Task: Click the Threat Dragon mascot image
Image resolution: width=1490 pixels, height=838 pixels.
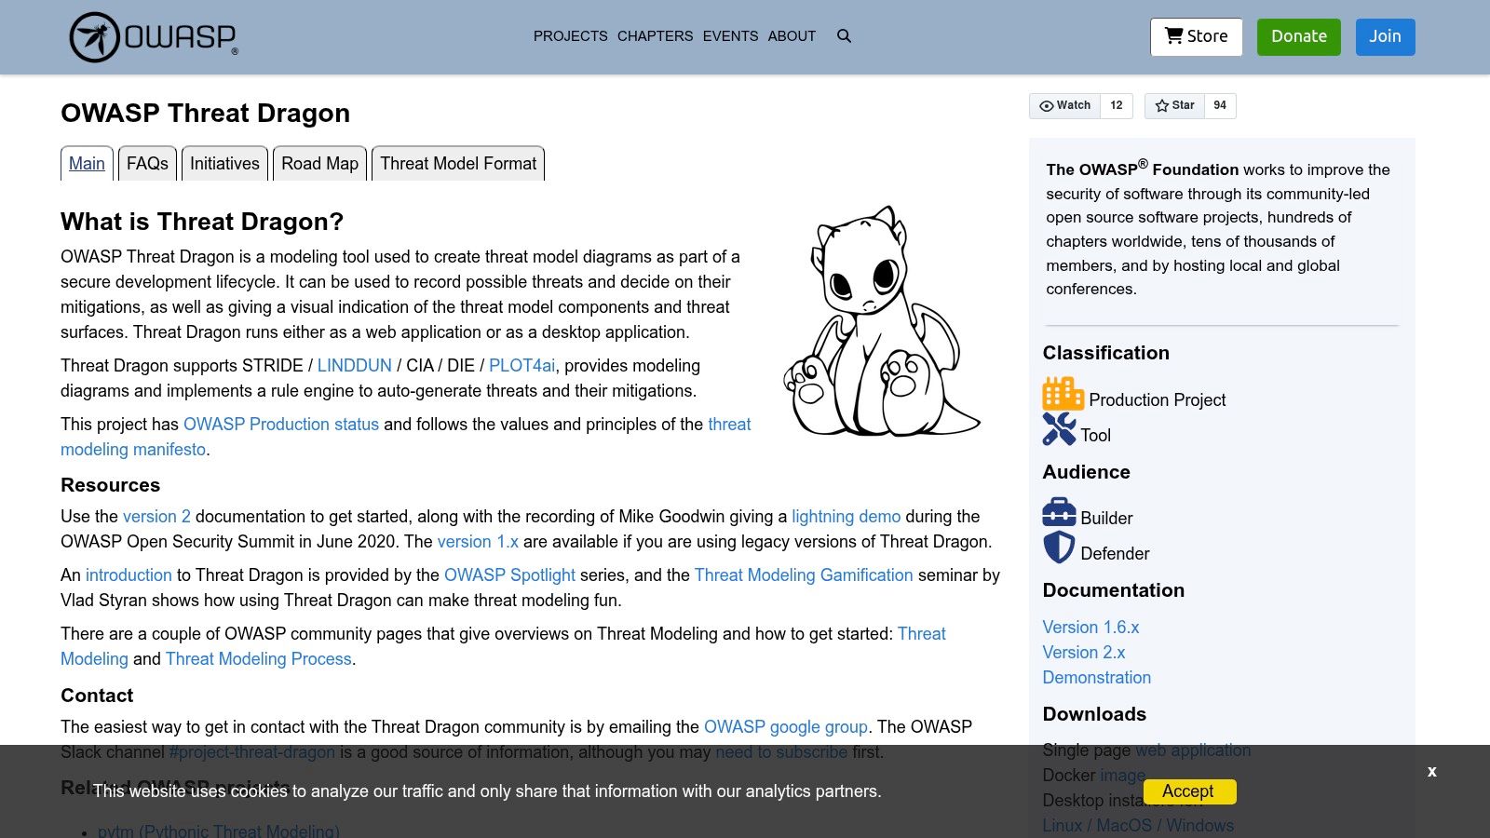Action: point(881,321)
